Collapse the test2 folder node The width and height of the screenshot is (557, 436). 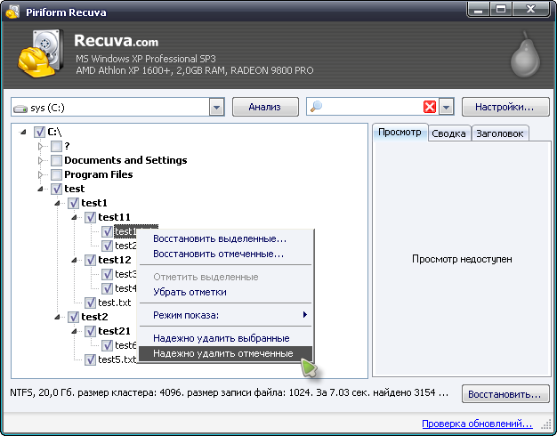[x=58, y=317]
